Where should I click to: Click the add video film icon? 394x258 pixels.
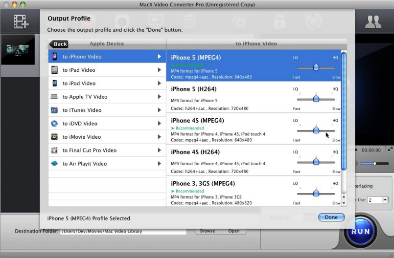click(21, 21)
